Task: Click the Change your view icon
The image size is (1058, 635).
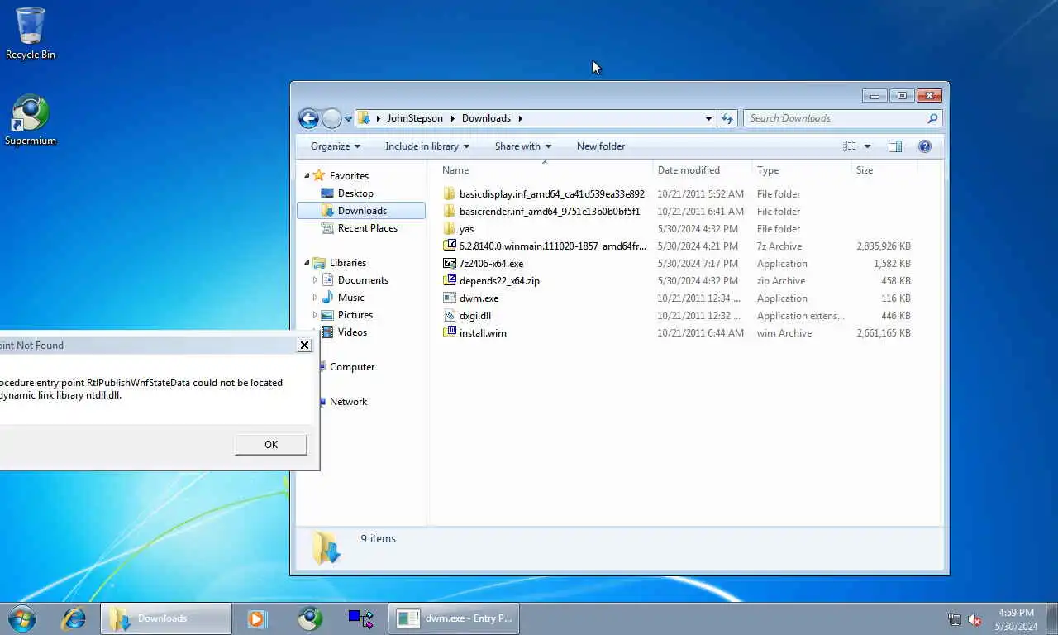Action: pos(850,146)
